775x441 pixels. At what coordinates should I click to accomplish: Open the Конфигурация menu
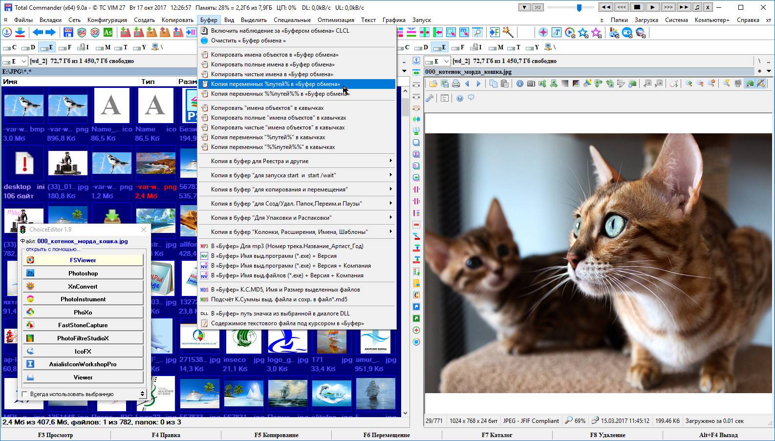107,20
